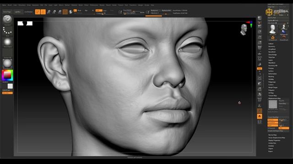Click the Frame mesh icon on right shelf
The image size is (293, 164).
pos(260,78)
